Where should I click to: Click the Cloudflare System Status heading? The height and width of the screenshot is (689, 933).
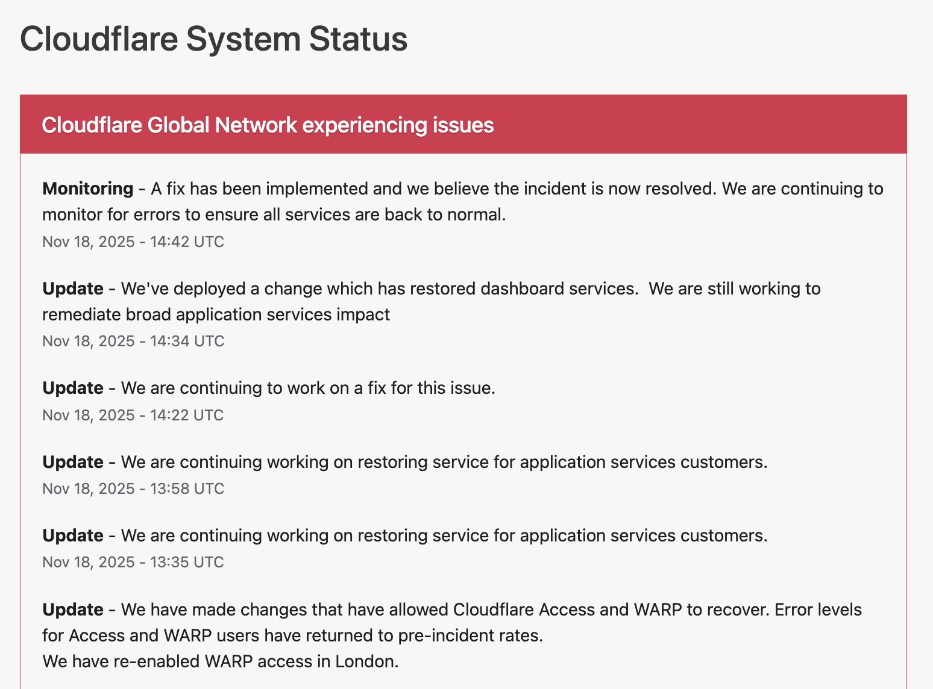tap(214, 39)
